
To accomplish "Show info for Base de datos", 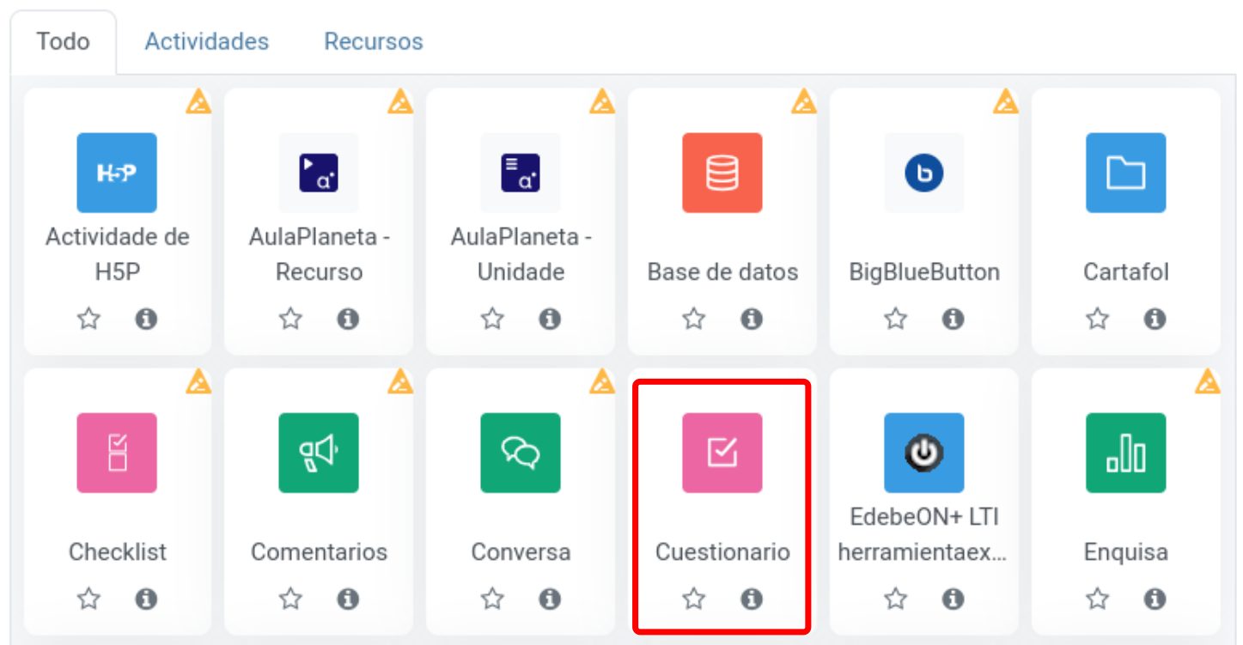I will click(x=752, y=319).
